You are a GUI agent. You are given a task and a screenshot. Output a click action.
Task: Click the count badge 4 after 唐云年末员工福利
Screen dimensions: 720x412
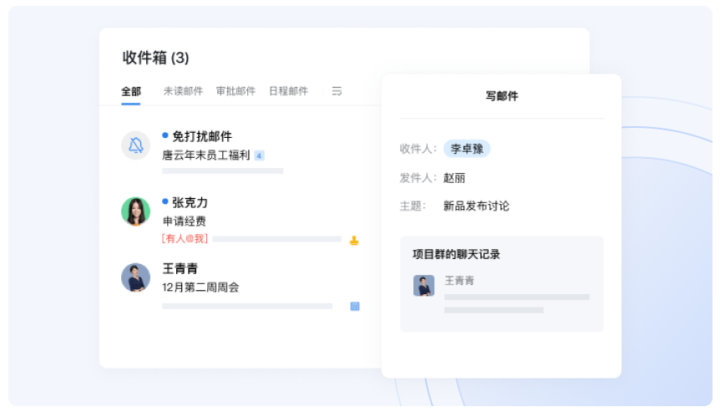[259, 155]
